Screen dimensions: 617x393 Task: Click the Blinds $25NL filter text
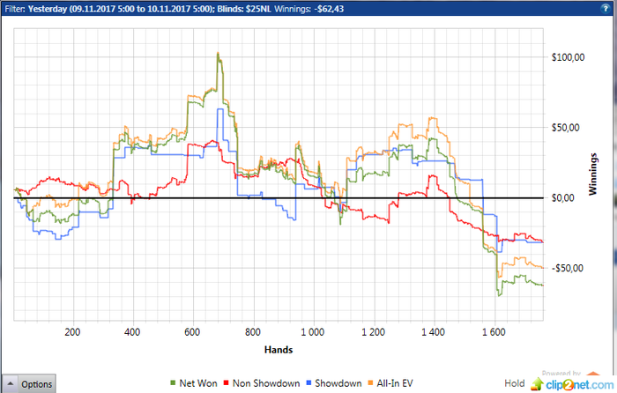coord(244,9)
